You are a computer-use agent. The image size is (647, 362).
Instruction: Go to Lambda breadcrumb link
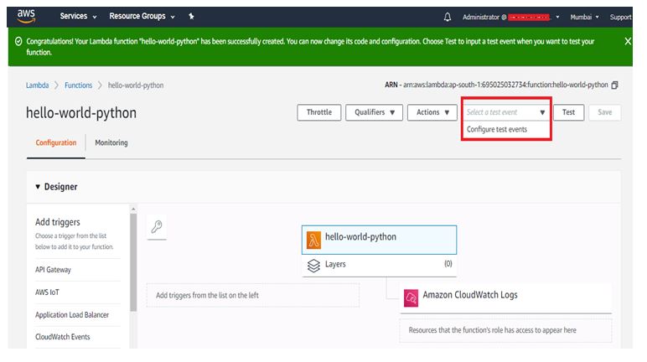37,85
